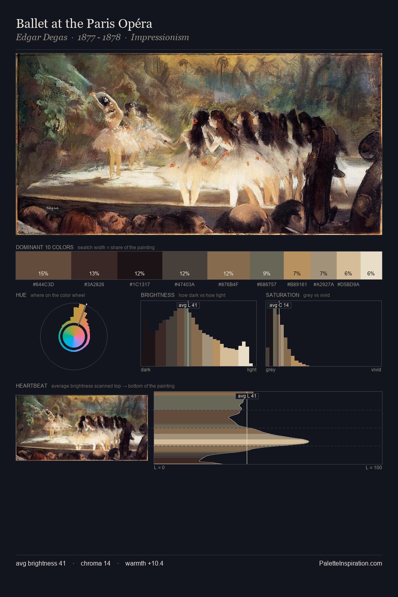Select the lightest cream swatch at 6%
This screenshot has height=597, width=398.
[371, 265]
